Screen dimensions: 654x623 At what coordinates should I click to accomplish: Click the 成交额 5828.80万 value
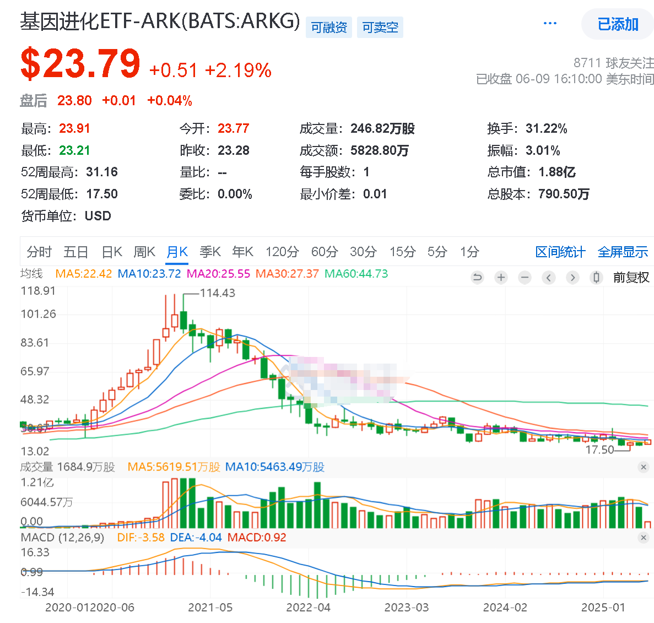tap(379, 150)
